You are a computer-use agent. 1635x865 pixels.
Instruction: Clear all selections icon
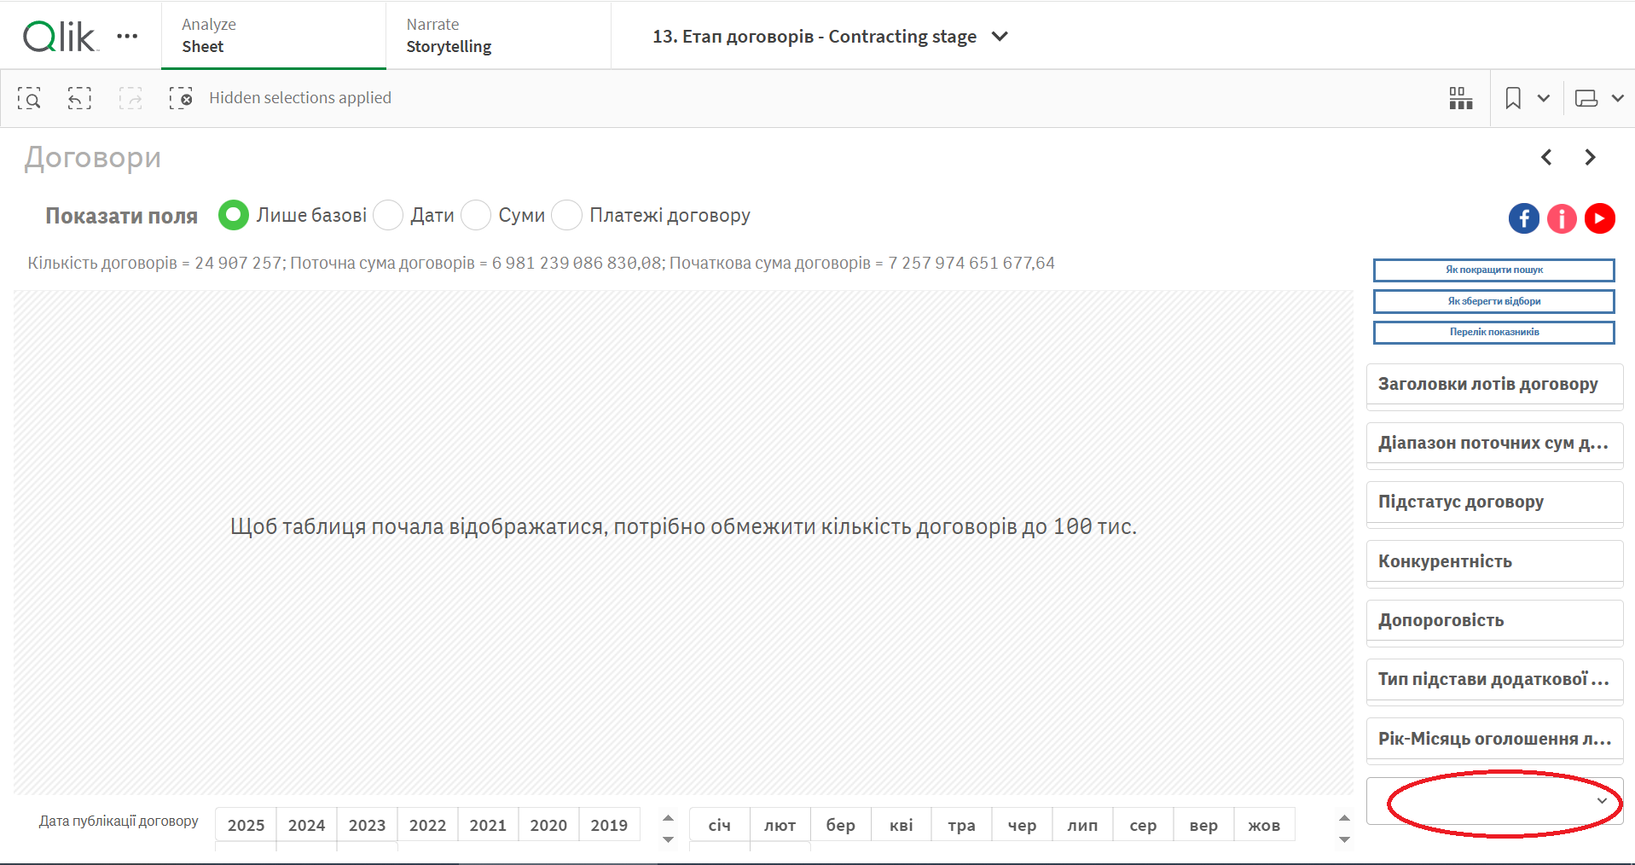(x=181, y=99)
